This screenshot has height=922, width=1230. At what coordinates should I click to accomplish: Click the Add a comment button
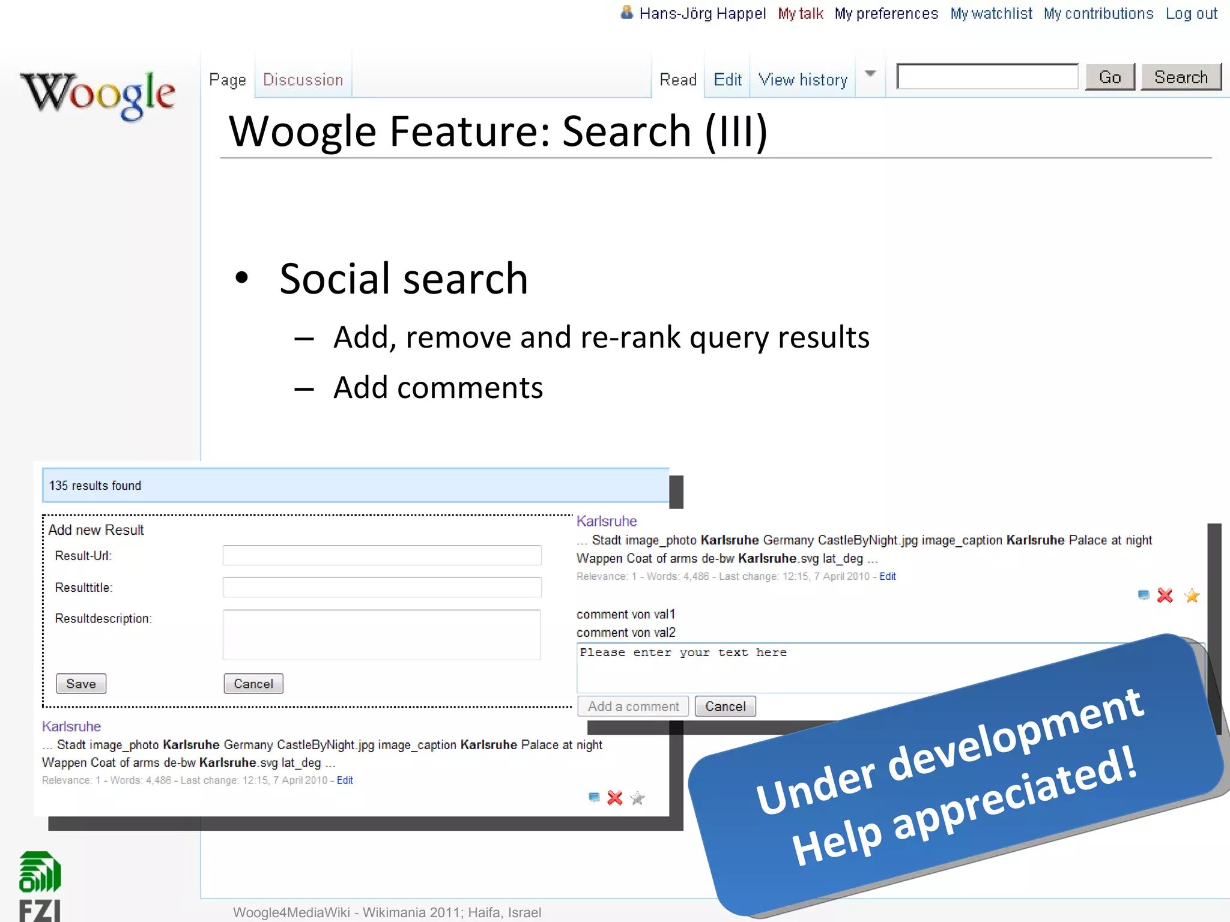(x=633, y=707)
